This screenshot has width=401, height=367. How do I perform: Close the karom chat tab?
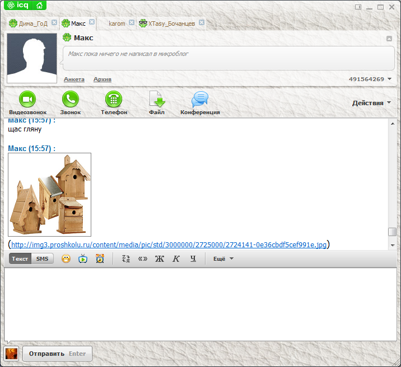132,22
